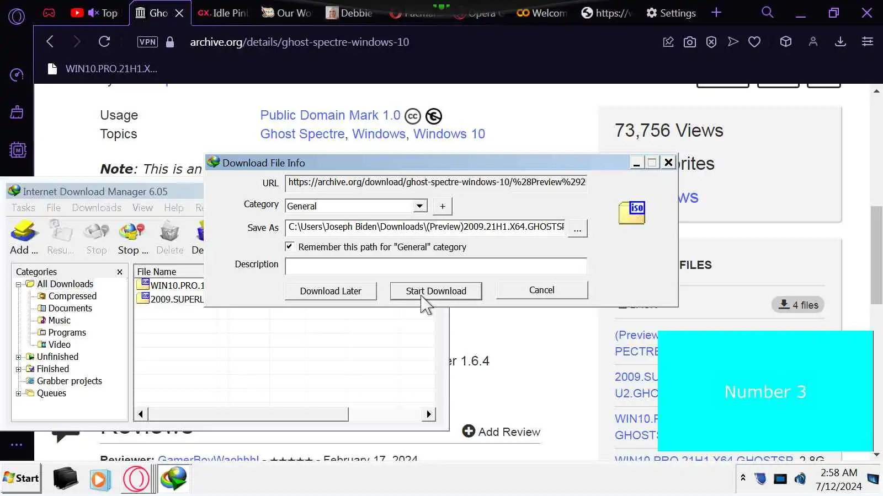The height and width of the screenshot is (496, 883).
Task: Open the Public Domain Mark 1.0 link
Action: (330, 115)
